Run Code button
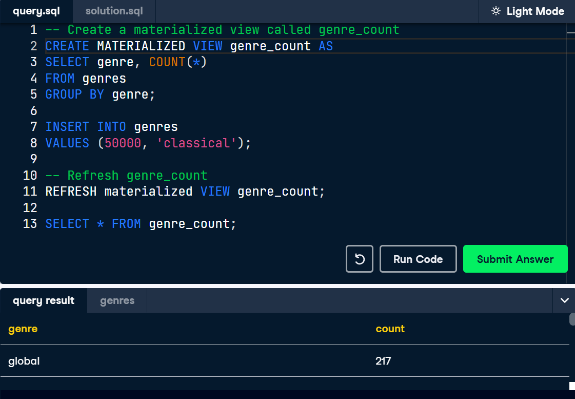575x399 pixels. point(418,259)
